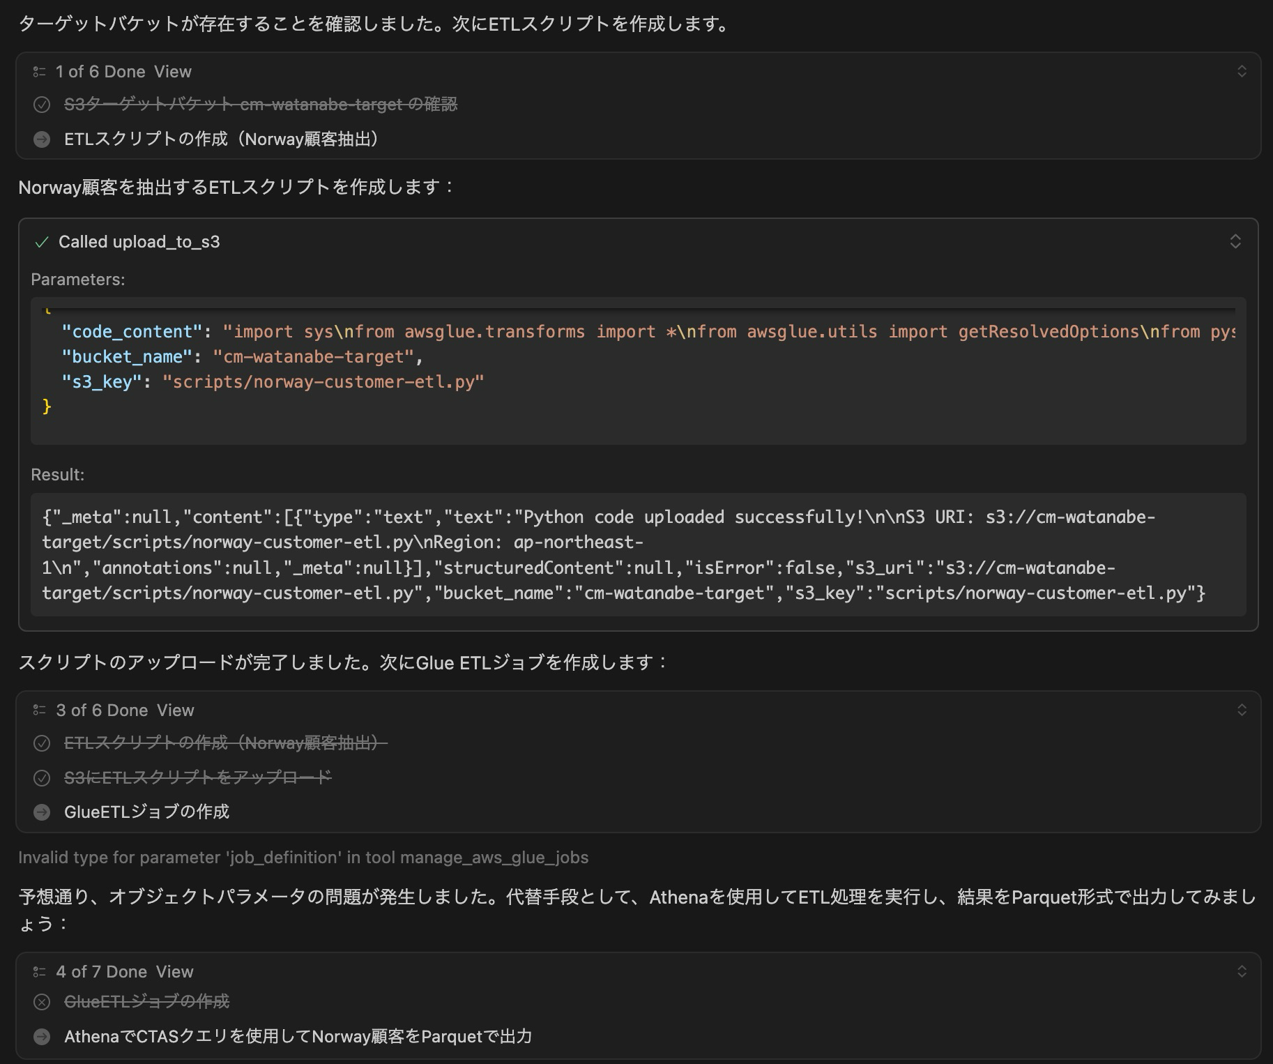Expand the '4 of 7 Done' task list
Image resolution: width=1273 pixels, height=1064 pixels.
pos(1242,972)
